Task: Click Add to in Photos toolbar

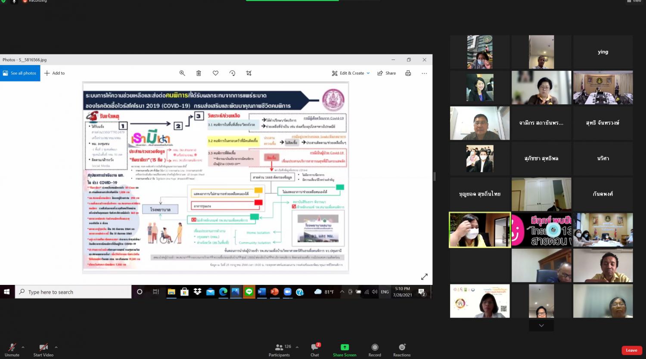Action: pos(55,73)
